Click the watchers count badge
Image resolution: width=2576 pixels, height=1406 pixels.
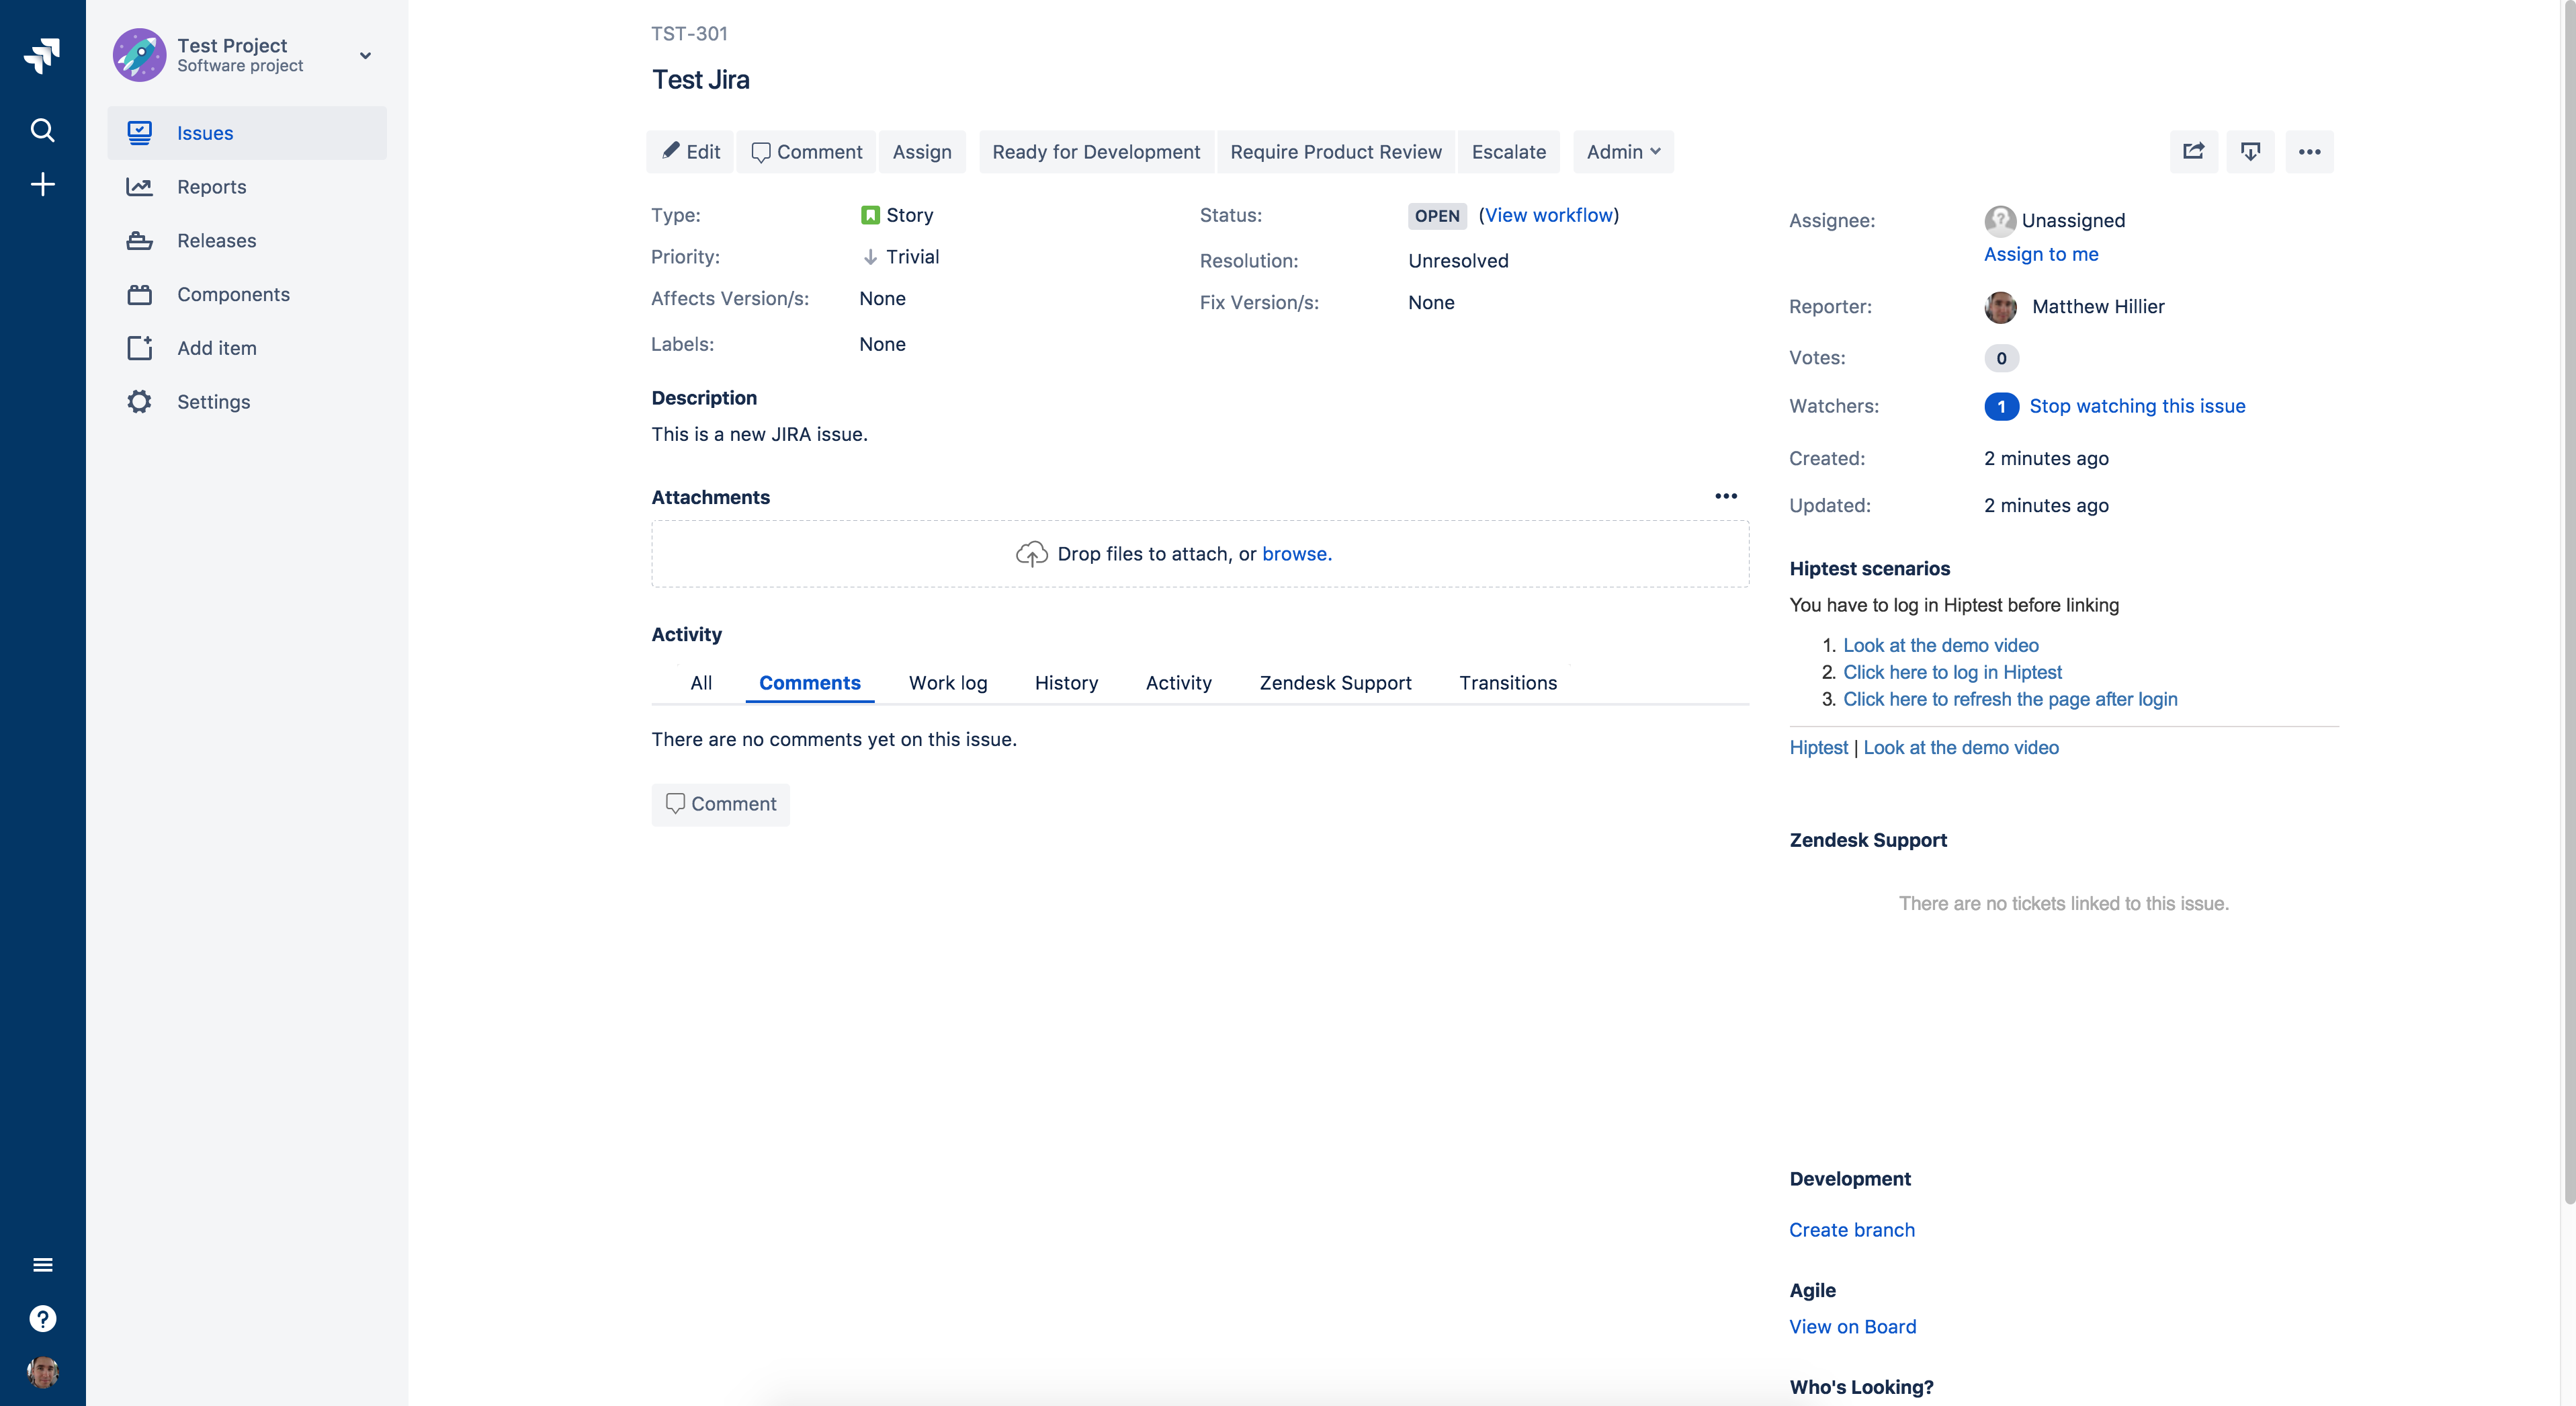point(2001,407)
